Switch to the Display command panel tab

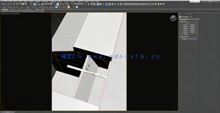point(191,14)
